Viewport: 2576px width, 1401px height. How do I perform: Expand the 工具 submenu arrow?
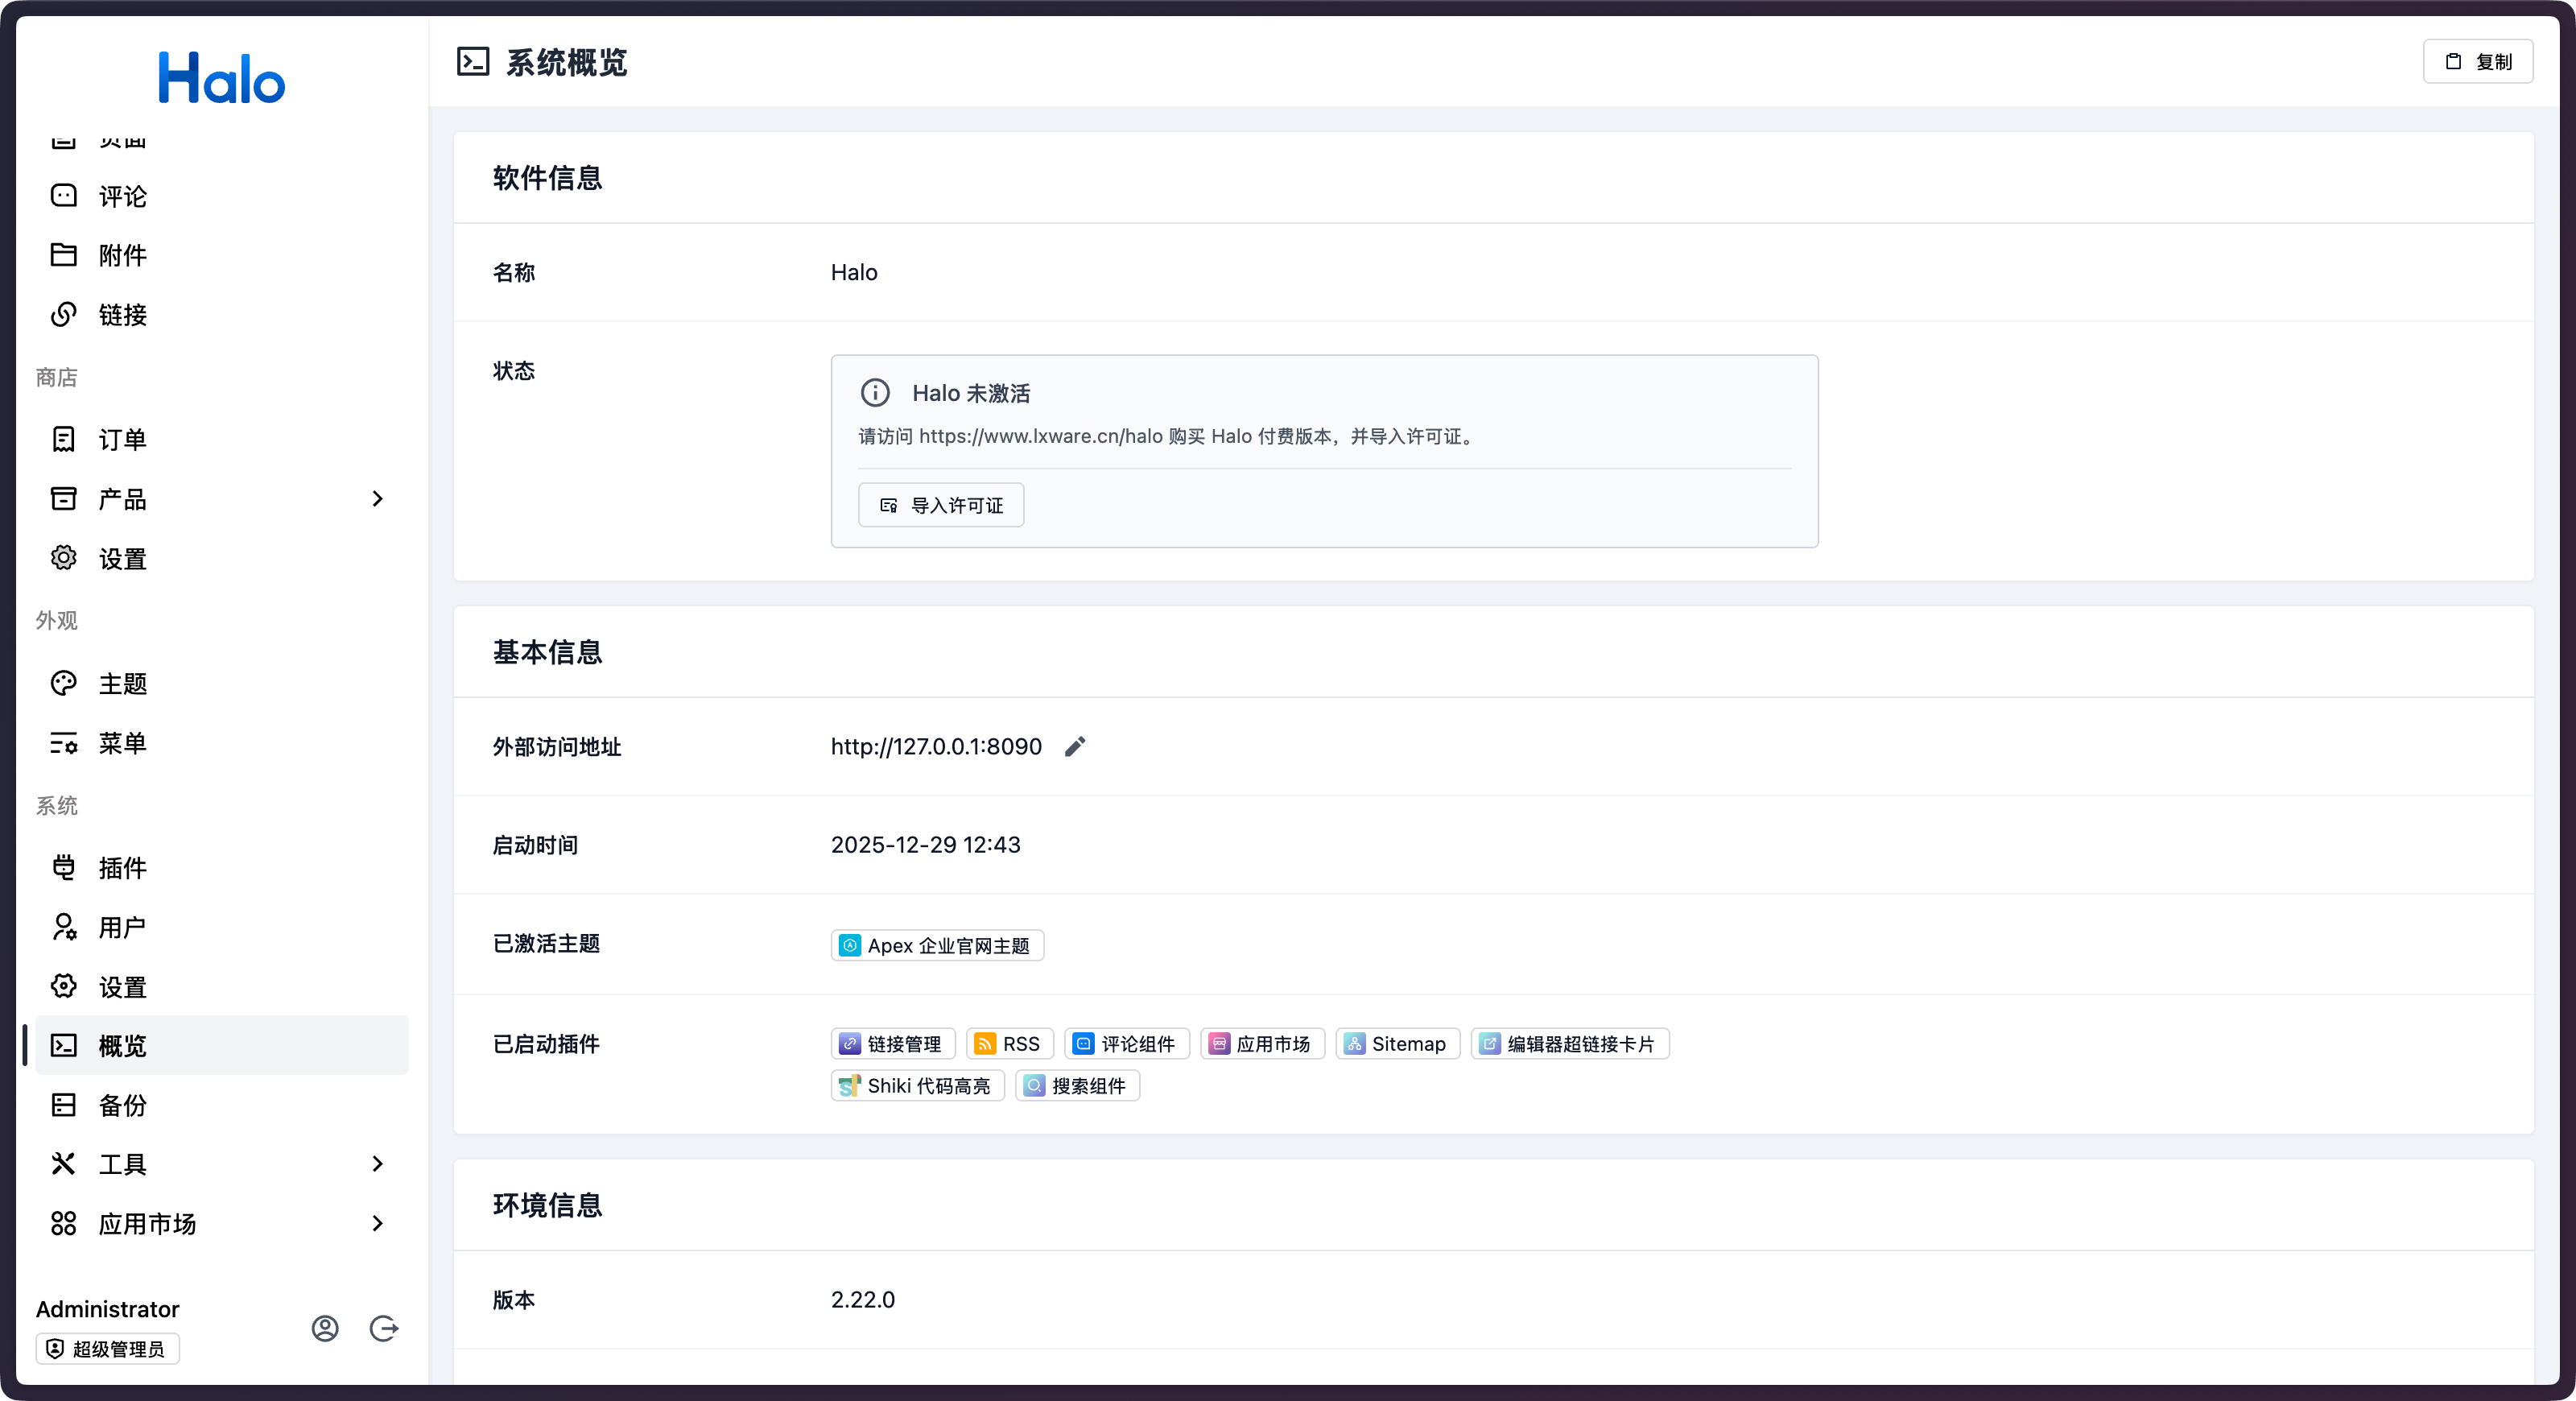coord(377,1164)
